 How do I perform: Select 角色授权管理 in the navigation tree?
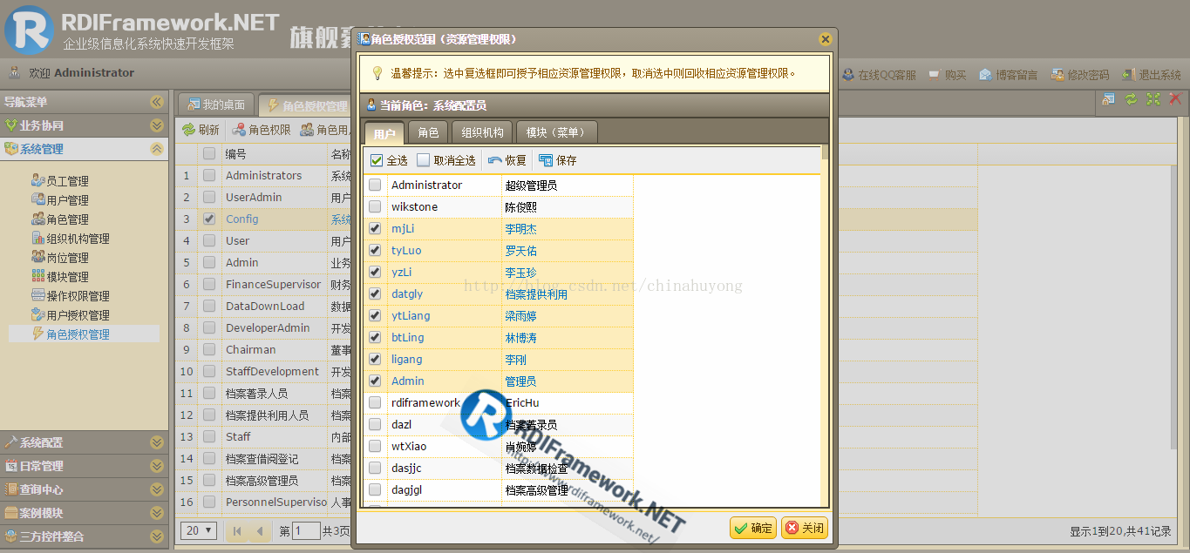[x=78, y=334]
